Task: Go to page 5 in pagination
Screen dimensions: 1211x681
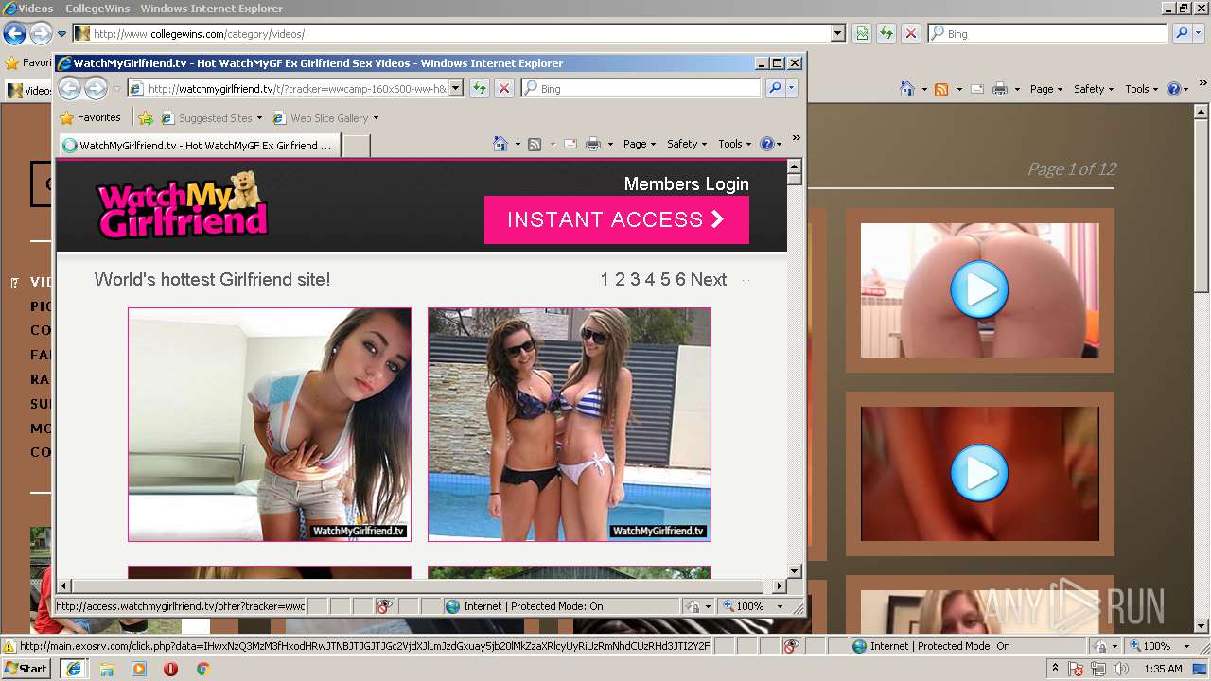Action: pyautogui.click(x=665, y=279)
